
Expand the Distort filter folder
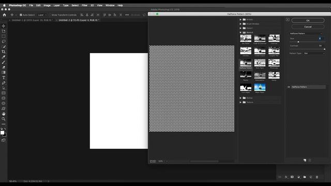click(x=240, y=28)
